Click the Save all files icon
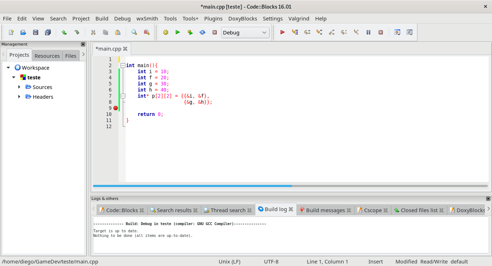Viewport: 492px width, 266px height. pos(48,32)
